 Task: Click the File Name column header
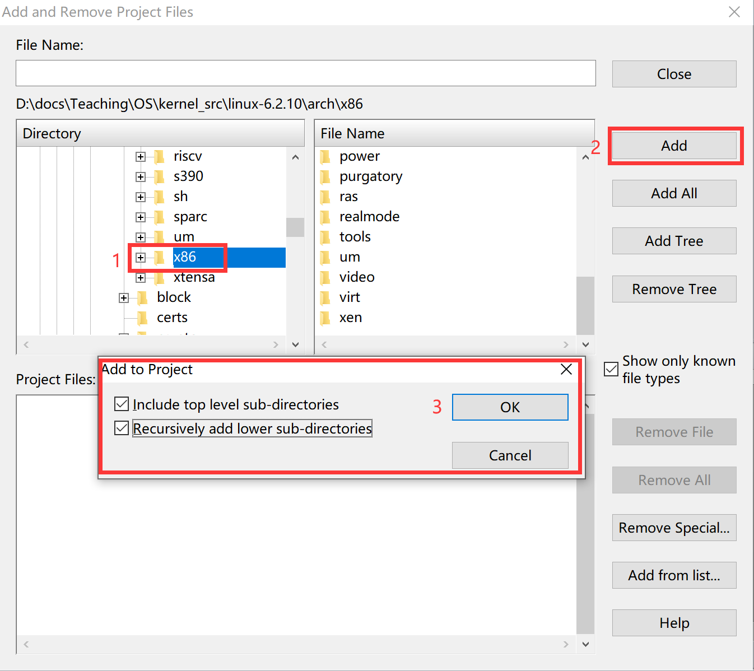454,133
